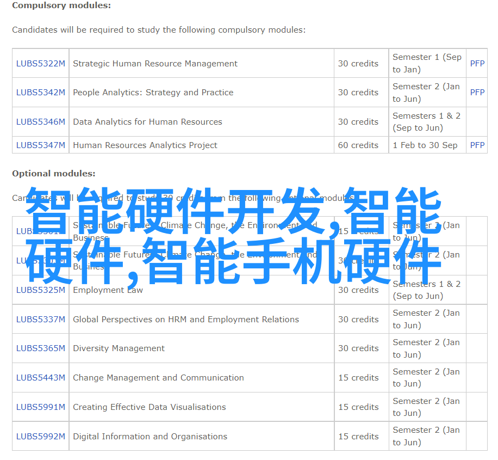Open the LUBS5443M module link
The width and height of the screenshot is (498, 460).
pyautogui.click(x=41, y=377)
